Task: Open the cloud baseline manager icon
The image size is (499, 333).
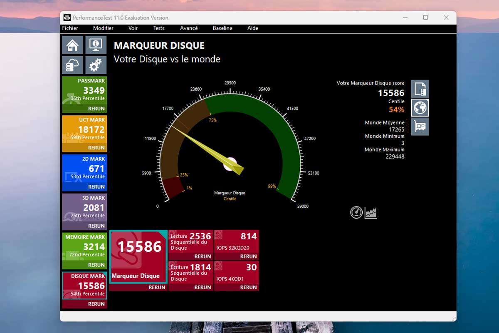Action: [x=72, y=65]
